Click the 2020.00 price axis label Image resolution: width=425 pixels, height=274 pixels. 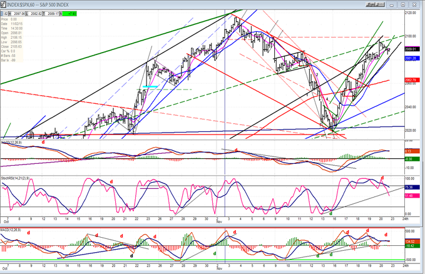[x=411, y=130]
